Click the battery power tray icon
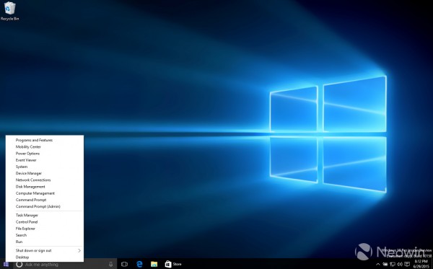 pyautogui.click(x=385, y=264)
